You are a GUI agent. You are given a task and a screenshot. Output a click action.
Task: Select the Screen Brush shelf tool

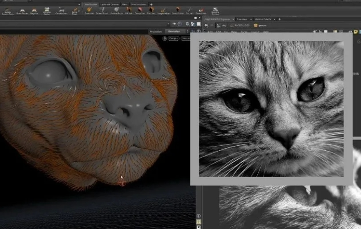point(102,11)
